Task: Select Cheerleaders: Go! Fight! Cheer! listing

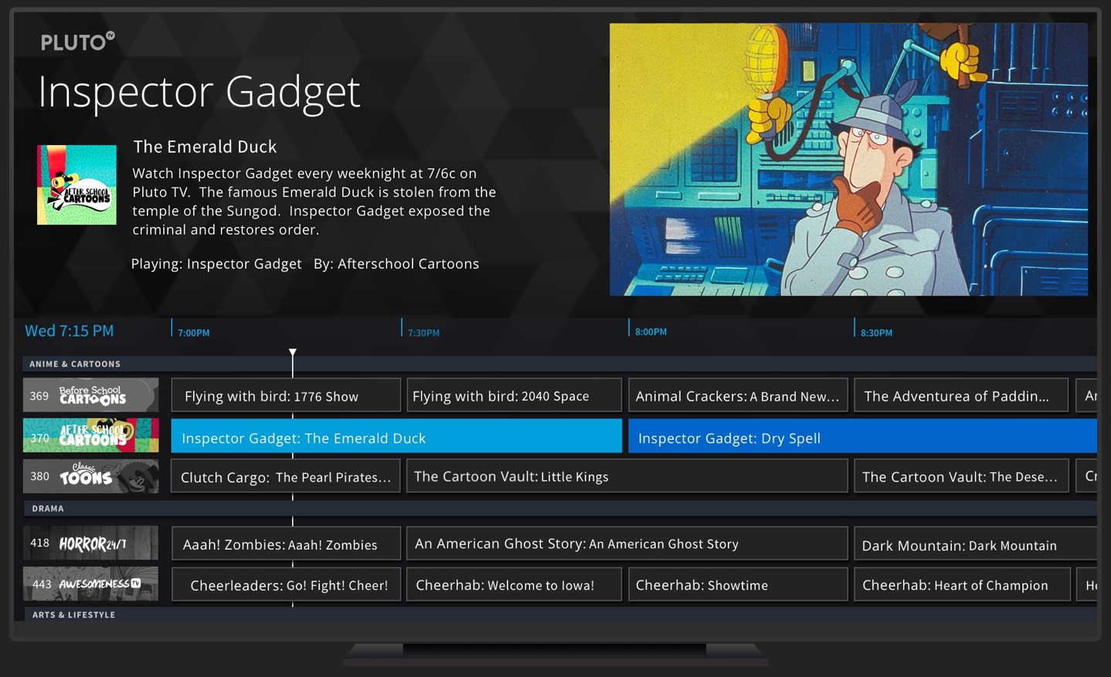Action: point(286,584)
